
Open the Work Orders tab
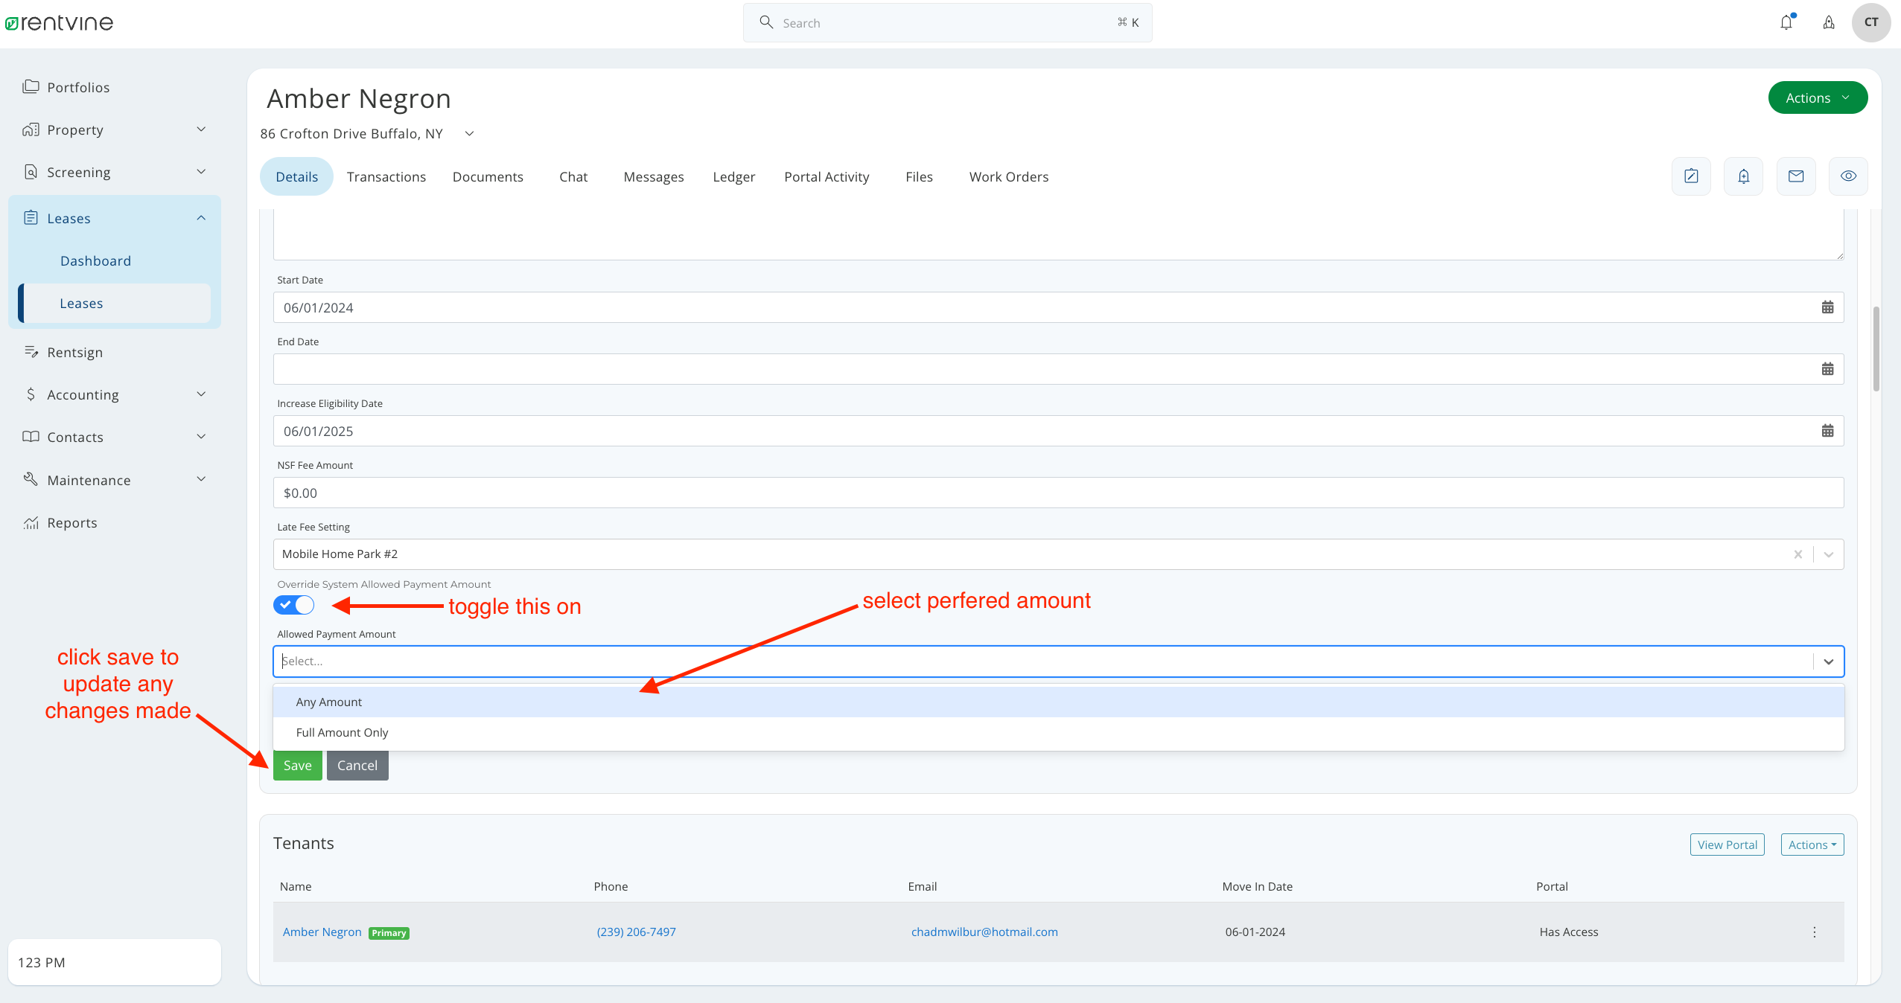[x=1008, y=176]
